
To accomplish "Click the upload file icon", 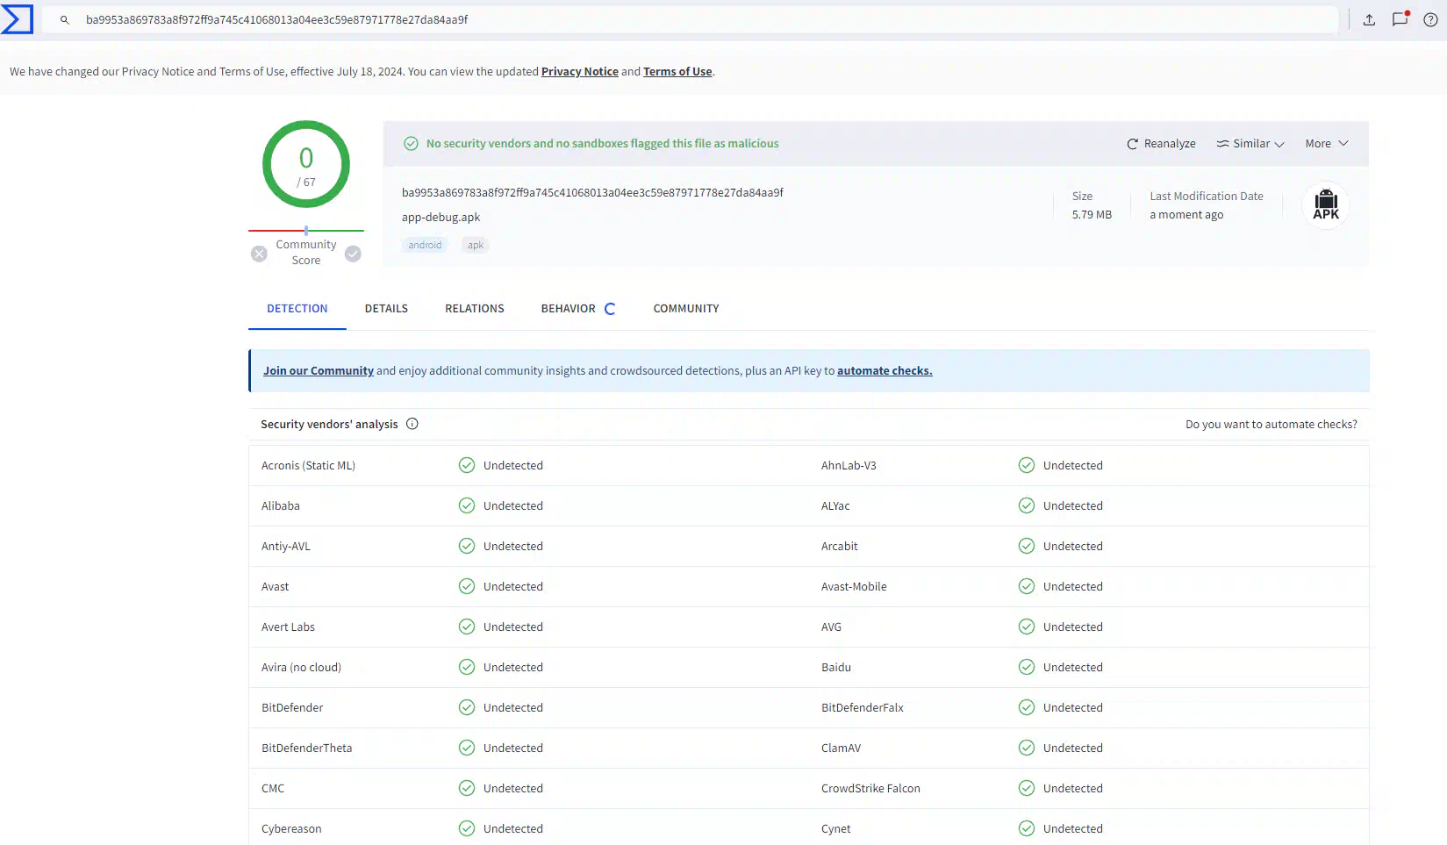I will click(1369, 19).
